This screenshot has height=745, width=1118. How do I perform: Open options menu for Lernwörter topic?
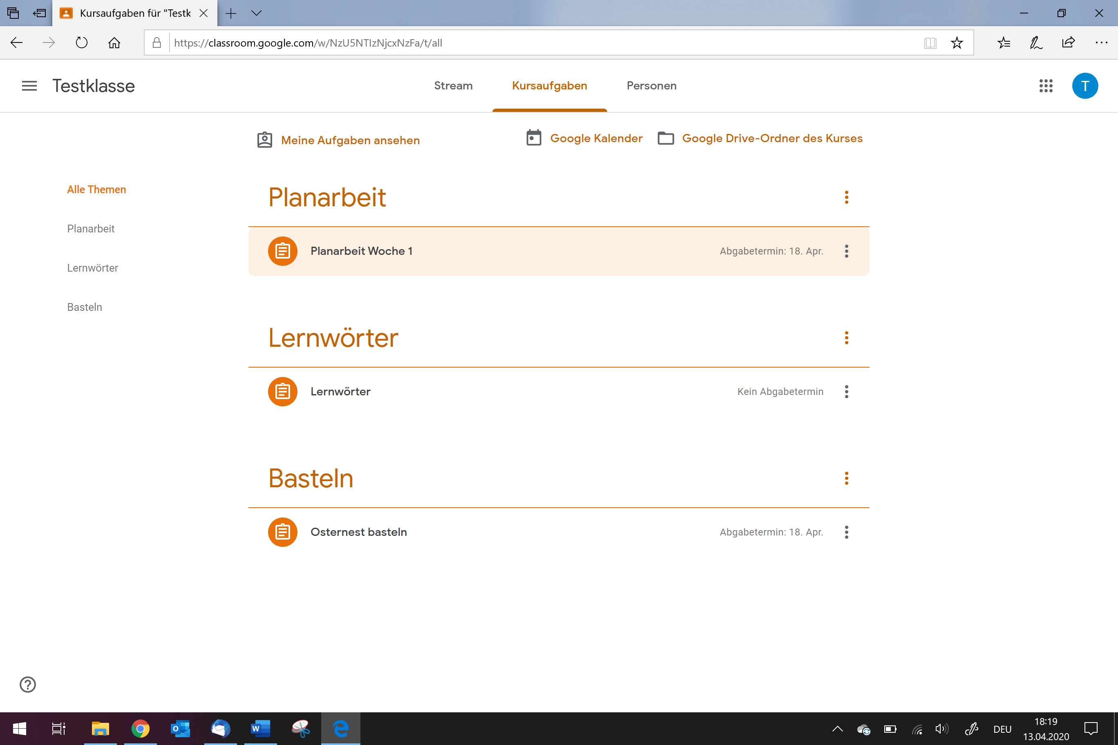[847, 338]
